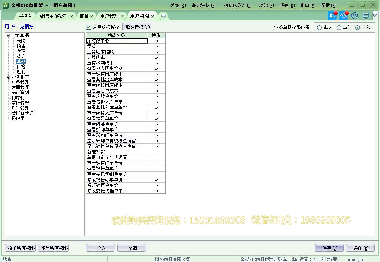Open the cloud service icon

tap(344, 16)
